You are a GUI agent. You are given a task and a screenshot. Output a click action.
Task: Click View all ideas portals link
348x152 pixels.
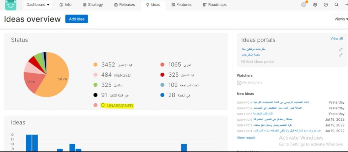click(336, 39)
